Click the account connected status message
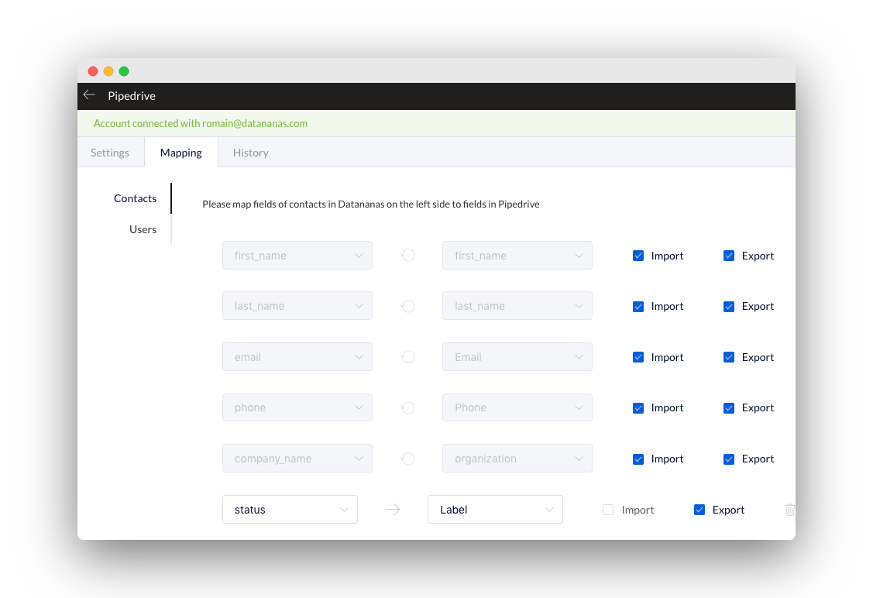The image size is (873, 598). [201, 124]
